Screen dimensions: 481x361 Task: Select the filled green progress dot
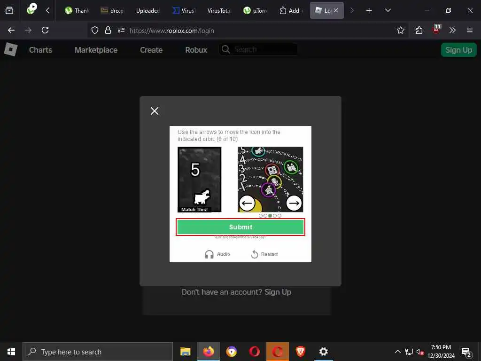point(270,216)
